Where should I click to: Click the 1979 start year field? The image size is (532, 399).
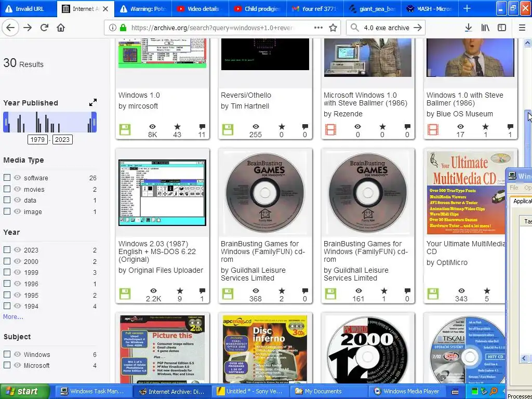tap(37, 139)
